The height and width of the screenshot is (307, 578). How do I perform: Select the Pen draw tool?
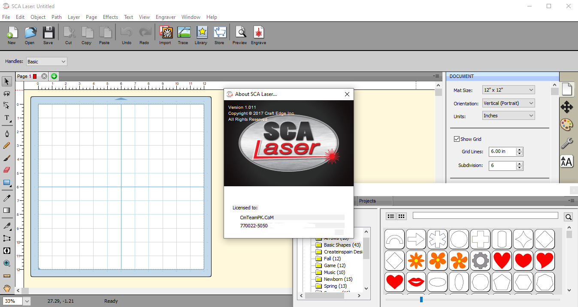(x=7, y=134)
